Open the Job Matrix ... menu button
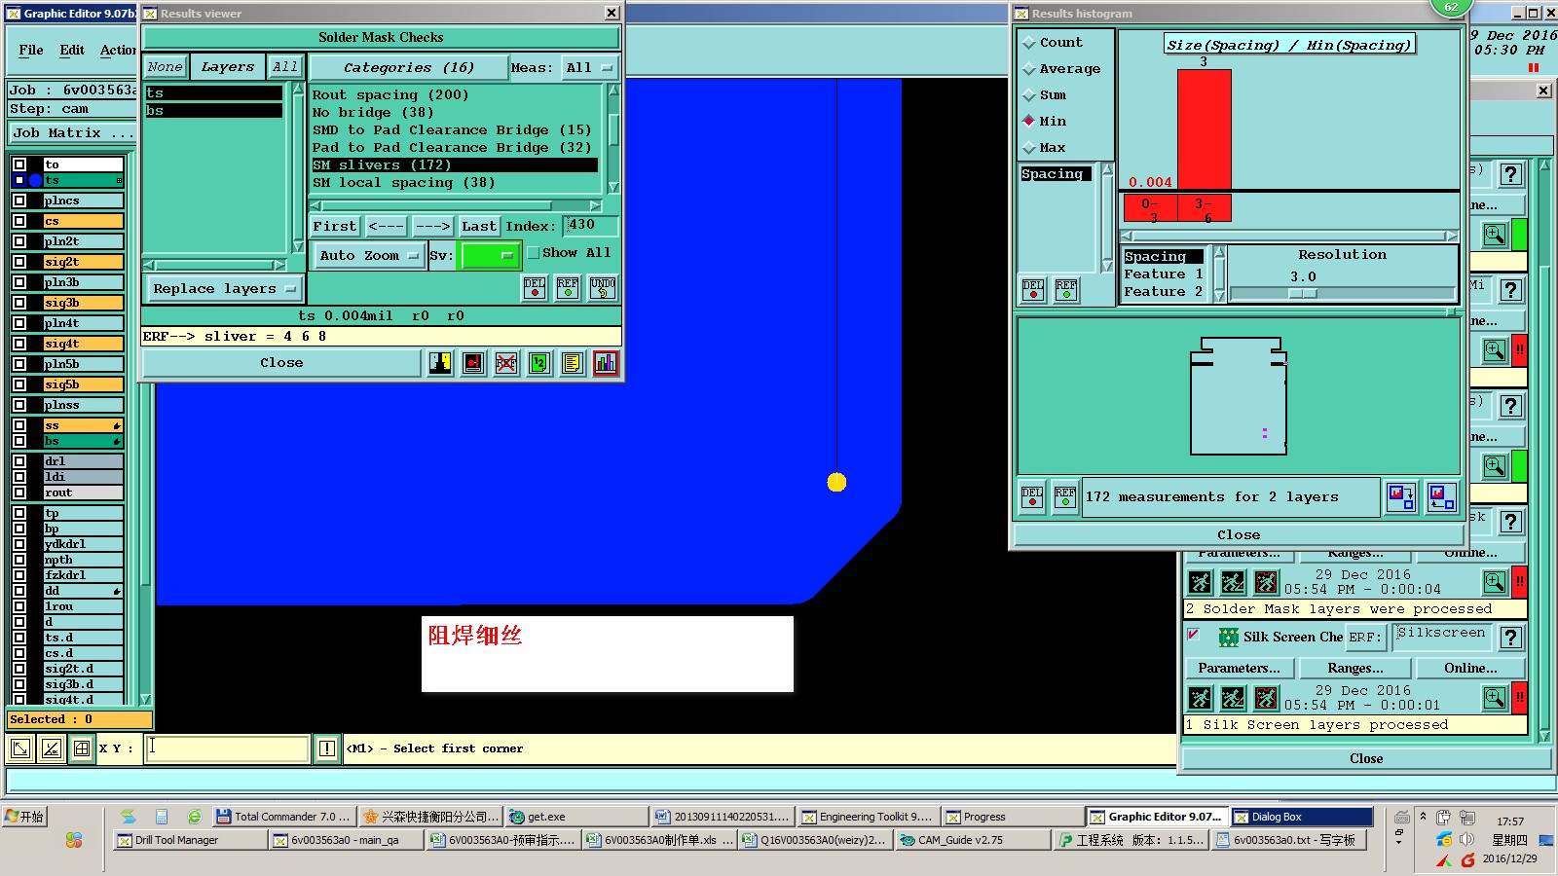1558x876 pixels. [x=73, y=133]
